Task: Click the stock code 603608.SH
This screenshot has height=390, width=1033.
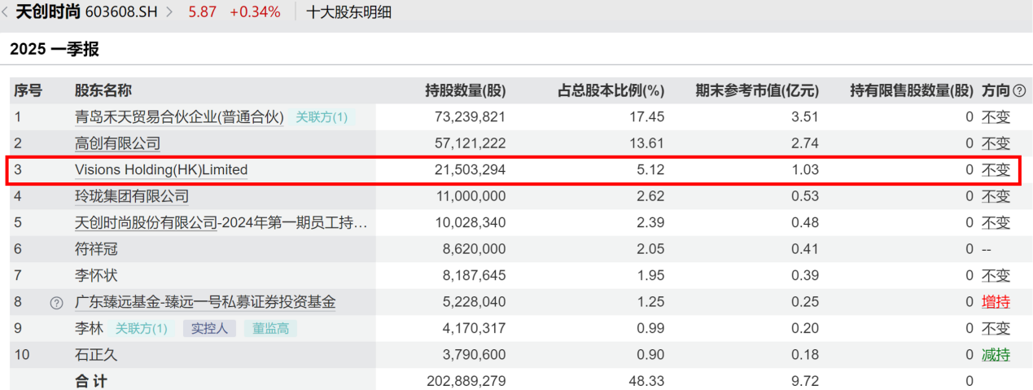Action: tap(123, 12)
